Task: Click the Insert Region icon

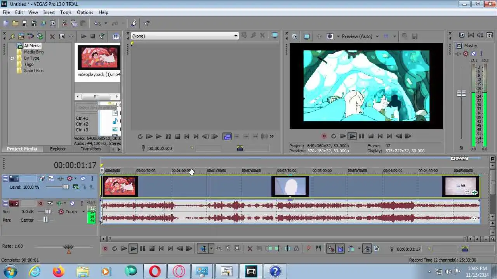Action: coord(318,249)
